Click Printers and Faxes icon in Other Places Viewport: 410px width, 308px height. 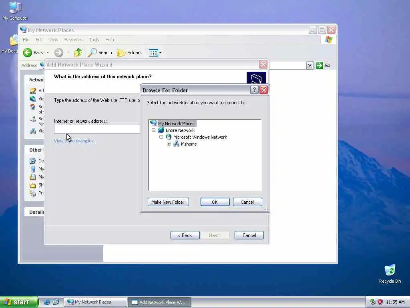tap(33, 193)
